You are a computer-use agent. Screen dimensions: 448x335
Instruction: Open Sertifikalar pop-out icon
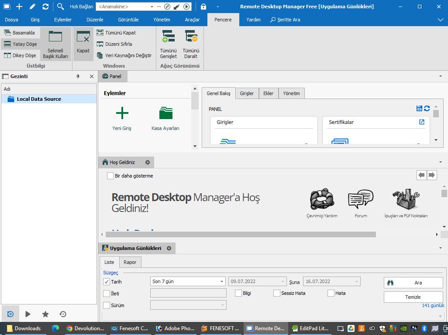click(x=422, y=122)
